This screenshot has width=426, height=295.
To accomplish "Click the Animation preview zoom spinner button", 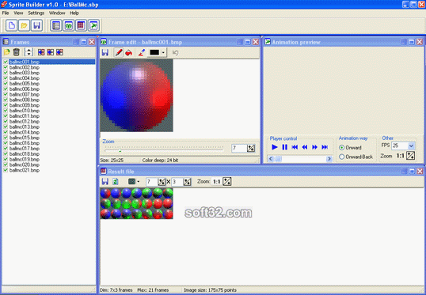I will tap(410, 156).
